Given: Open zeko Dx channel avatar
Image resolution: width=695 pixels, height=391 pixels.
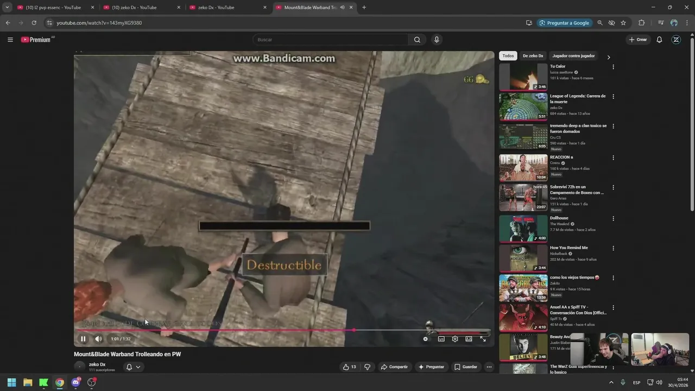Looking at the screenshot, I should (79, 367).
